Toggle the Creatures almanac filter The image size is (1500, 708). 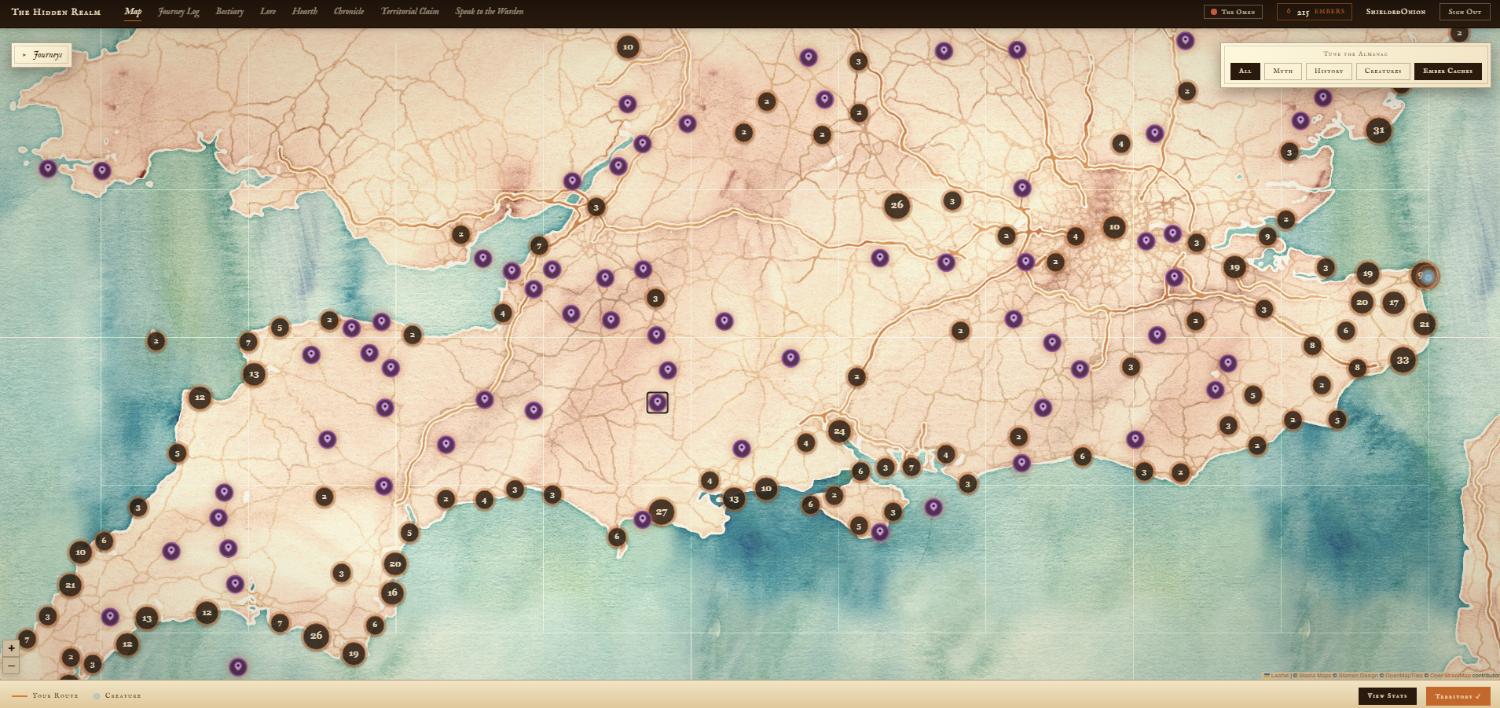tap(1383, 71)
